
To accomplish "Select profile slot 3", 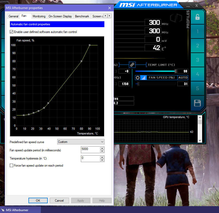I will 197,60.
